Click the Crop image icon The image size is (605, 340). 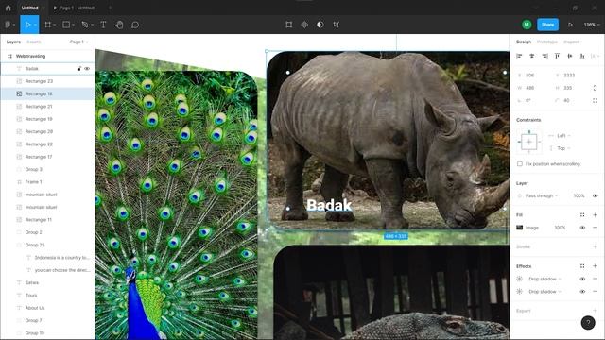pos(337,25)
